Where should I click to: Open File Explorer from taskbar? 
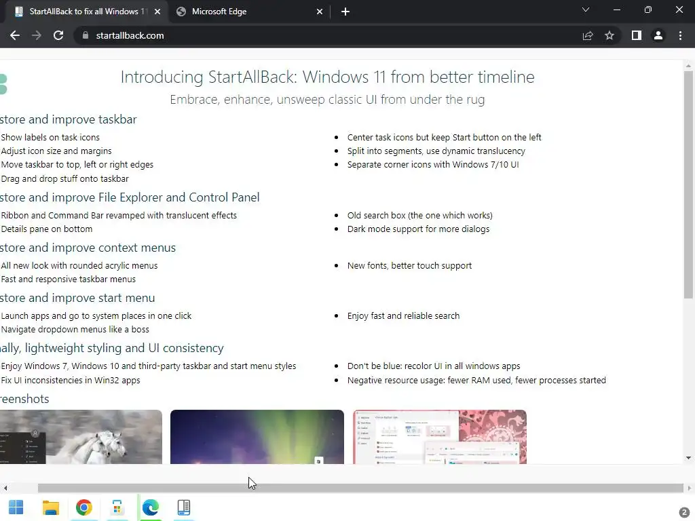pos(50,507)
